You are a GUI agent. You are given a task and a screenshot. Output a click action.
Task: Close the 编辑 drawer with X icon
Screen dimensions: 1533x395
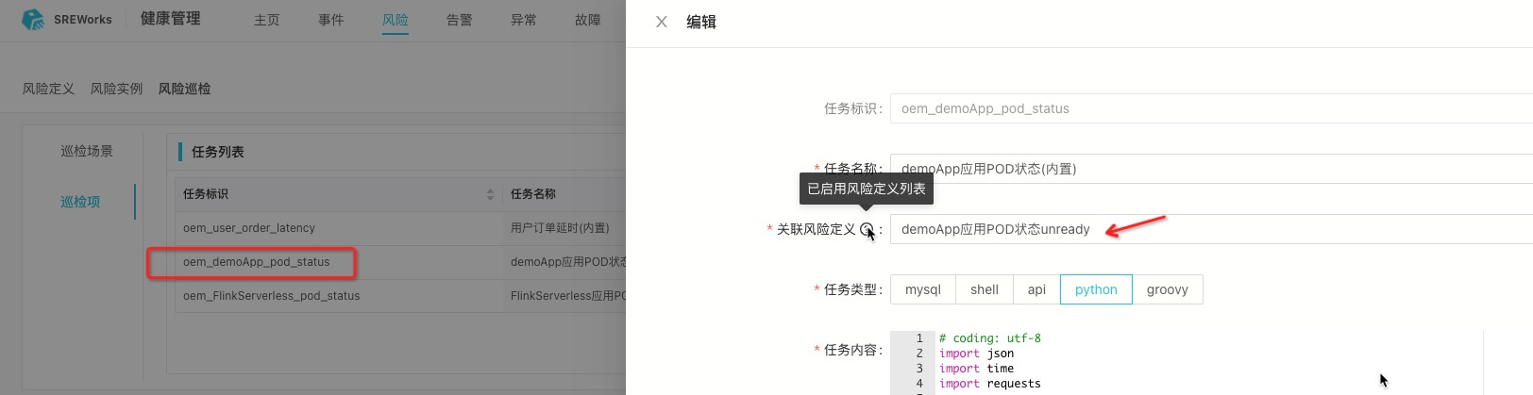[x=662, y=22]
